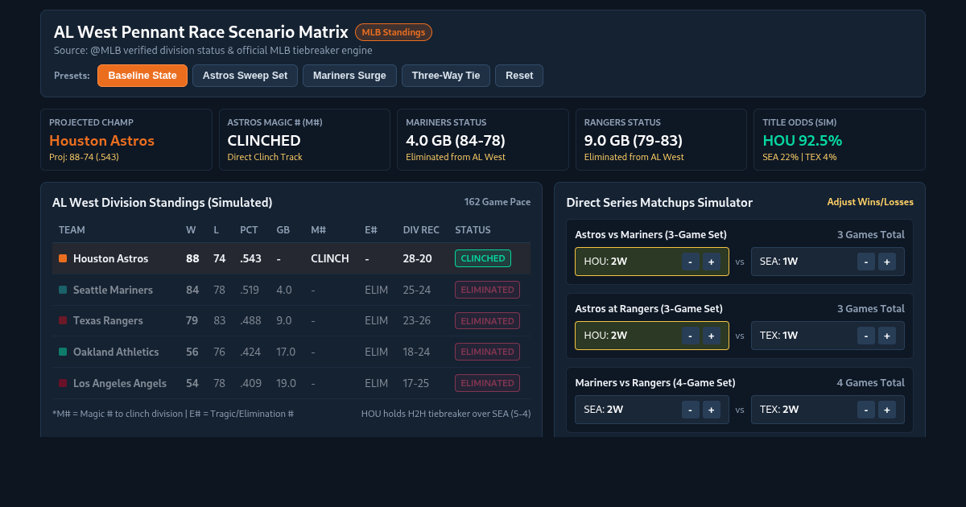Click the CLINCH magic number cell for Astros
This screenshot has width=966, height=507.
[330, 259]
